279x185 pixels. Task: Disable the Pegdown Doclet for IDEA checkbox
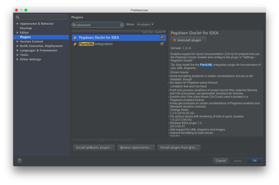[162, 38]
